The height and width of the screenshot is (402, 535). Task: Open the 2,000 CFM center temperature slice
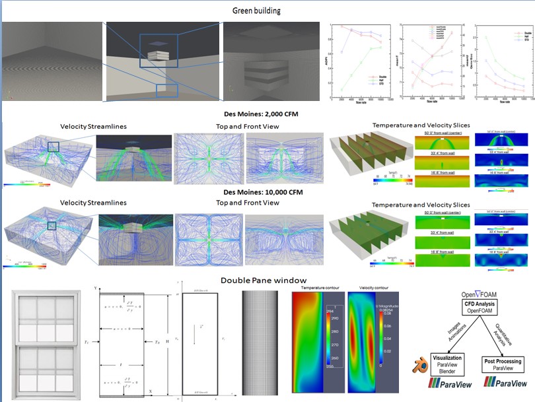click(442, 142)
